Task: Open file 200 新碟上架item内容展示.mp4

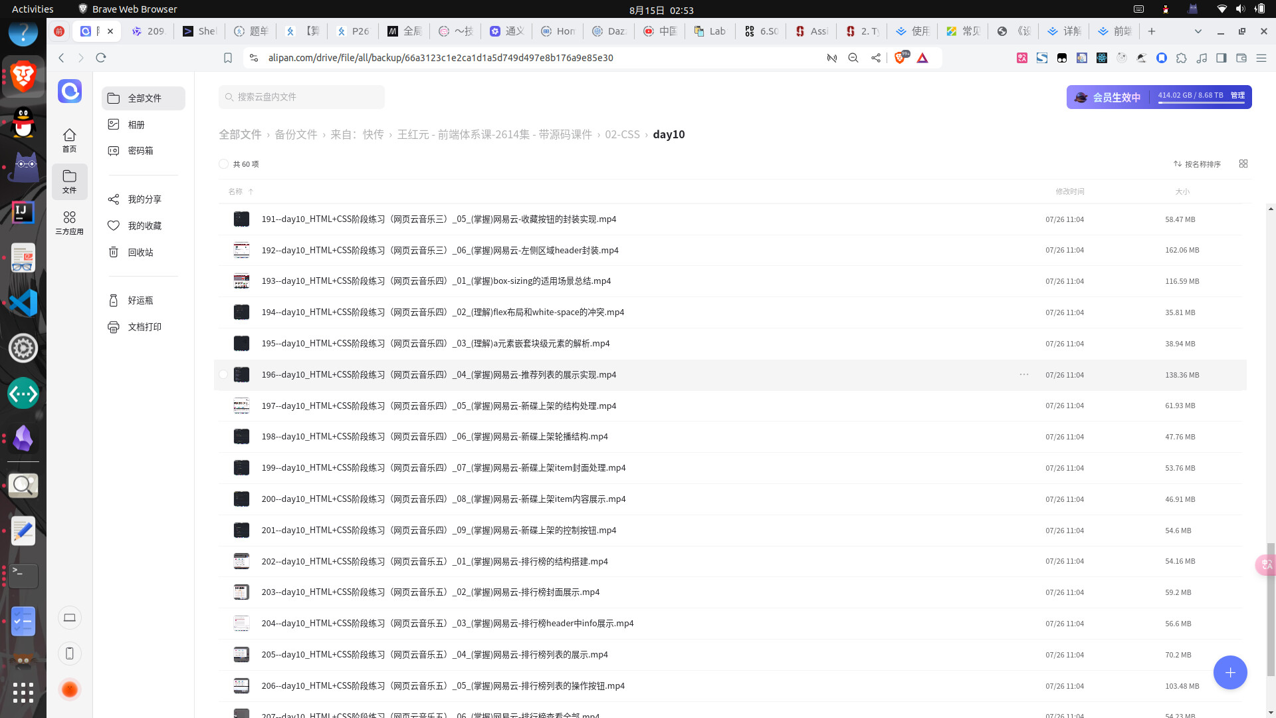Action: (443, 499)
